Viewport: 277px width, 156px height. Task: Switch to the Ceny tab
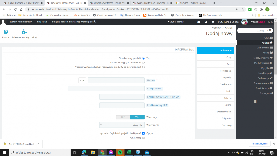coord(216,57)
